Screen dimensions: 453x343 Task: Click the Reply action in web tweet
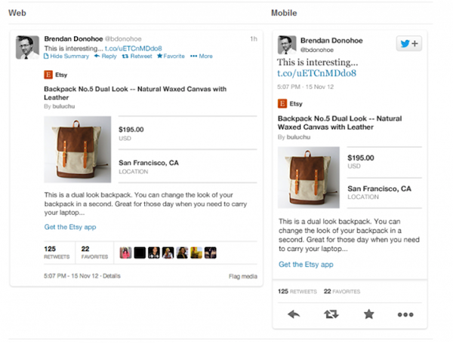(x=106, y=56)
